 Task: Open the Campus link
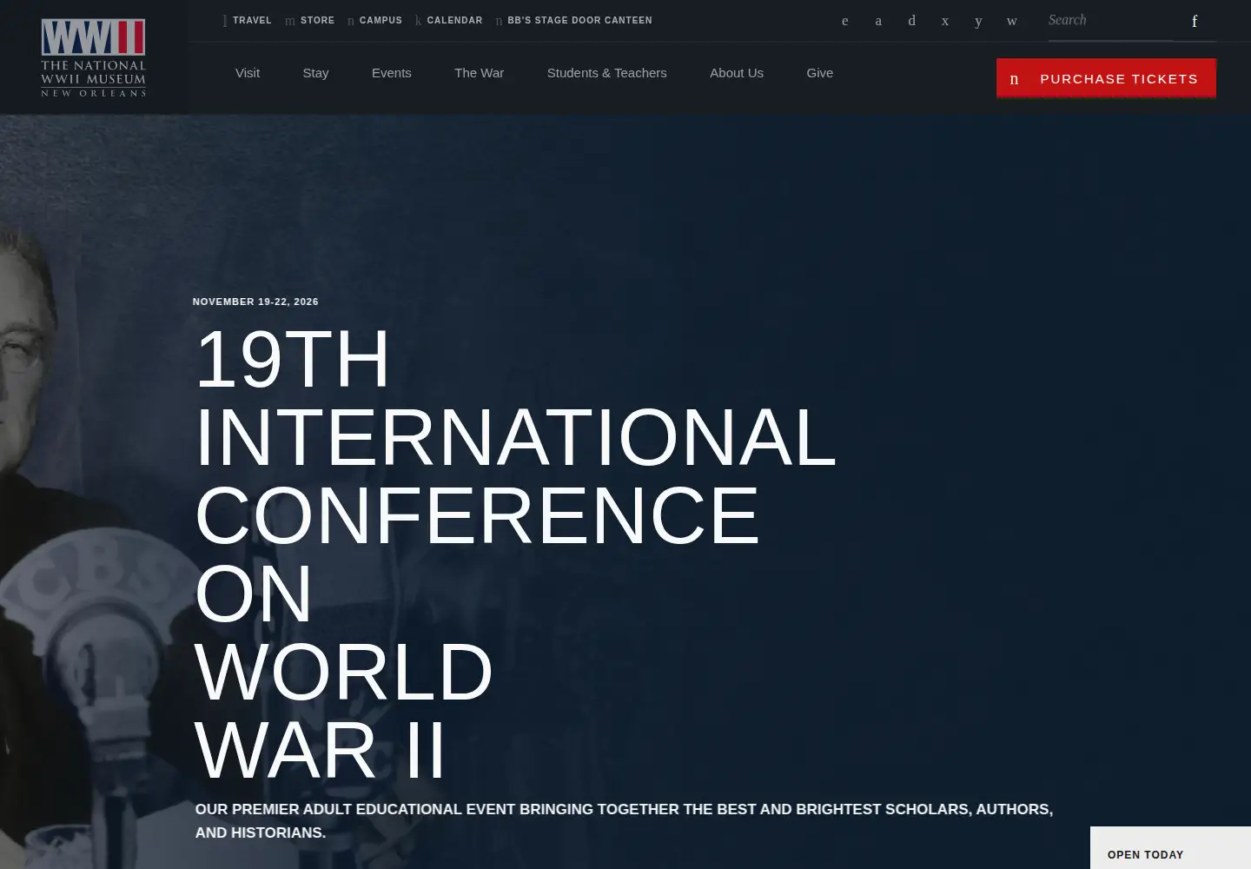[x=375, y=20]
